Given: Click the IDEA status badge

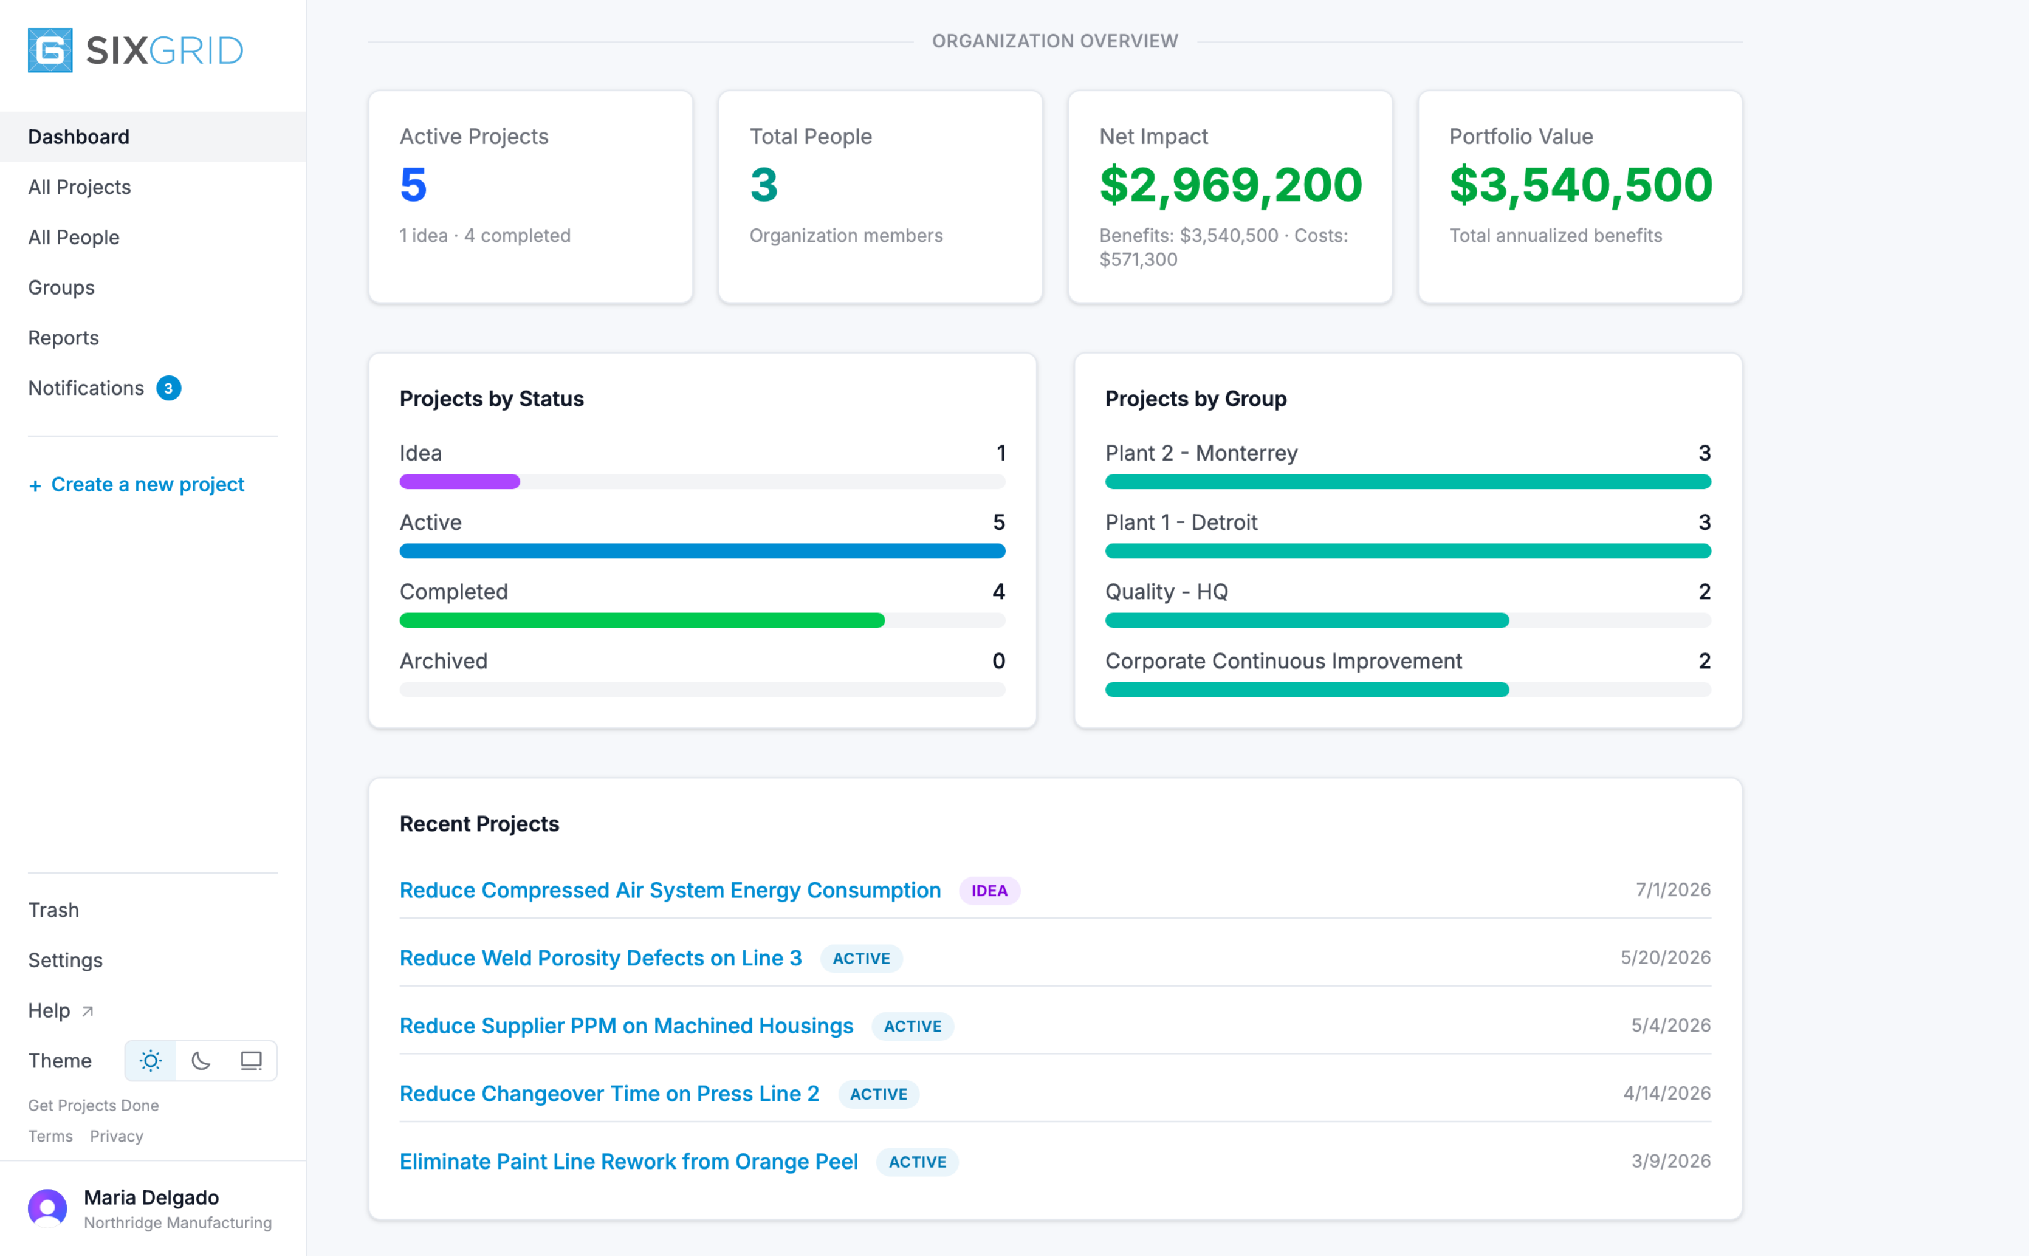Looking at the screenshot, I should pos(989,891).
